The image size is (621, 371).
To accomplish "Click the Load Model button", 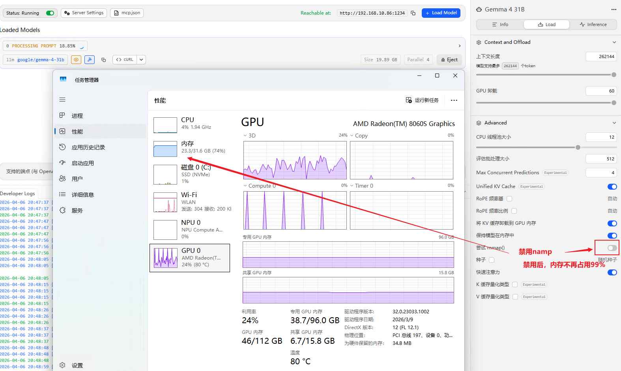I will 441,13.
